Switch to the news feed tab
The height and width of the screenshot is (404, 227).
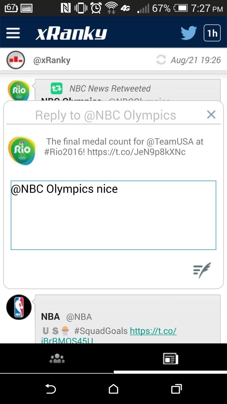(170, 359)
